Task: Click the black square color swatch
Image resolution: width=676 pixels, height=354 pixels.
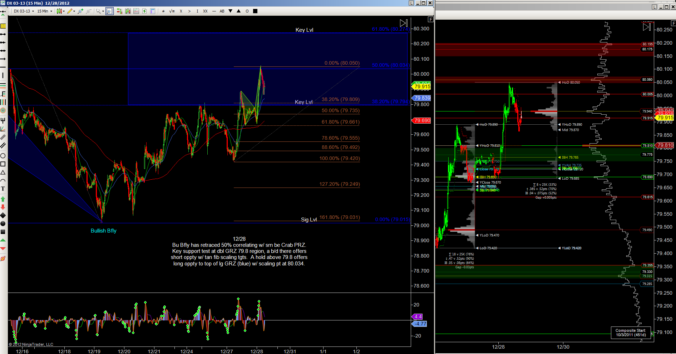Action: click(255, 11)
